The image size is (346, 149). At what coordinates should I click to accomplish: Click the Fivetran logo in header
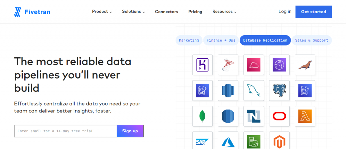click(32, 12)
